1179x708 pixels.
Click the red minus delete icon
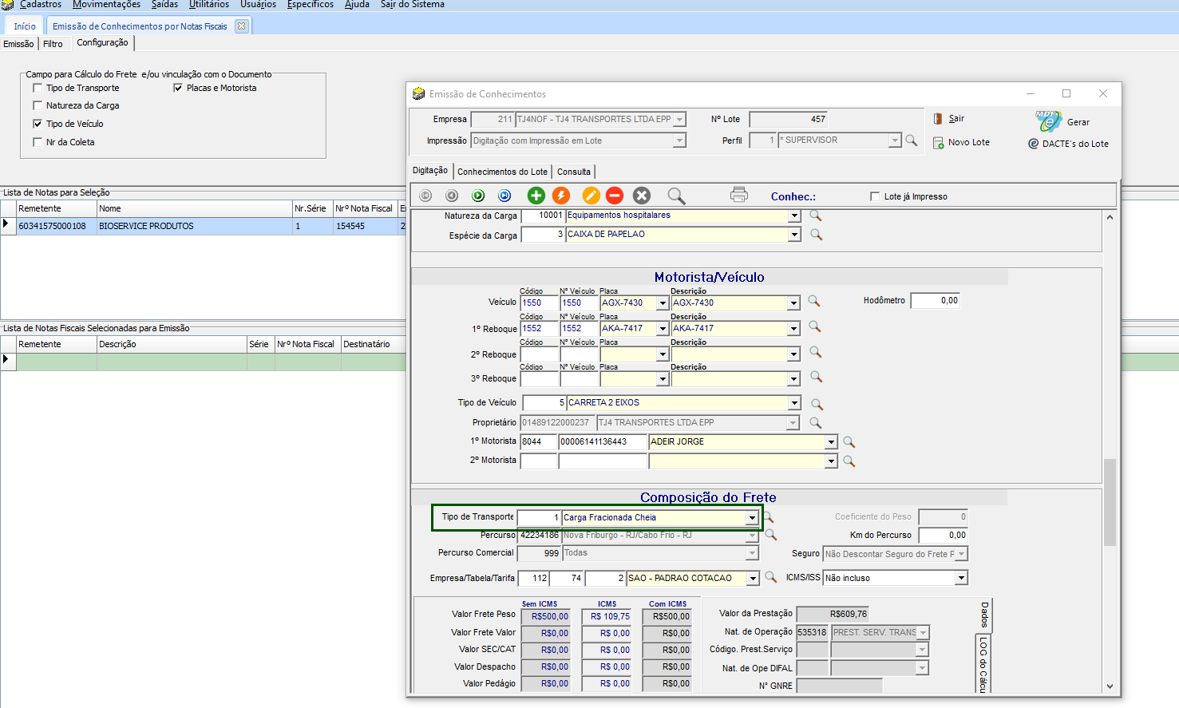615,196
